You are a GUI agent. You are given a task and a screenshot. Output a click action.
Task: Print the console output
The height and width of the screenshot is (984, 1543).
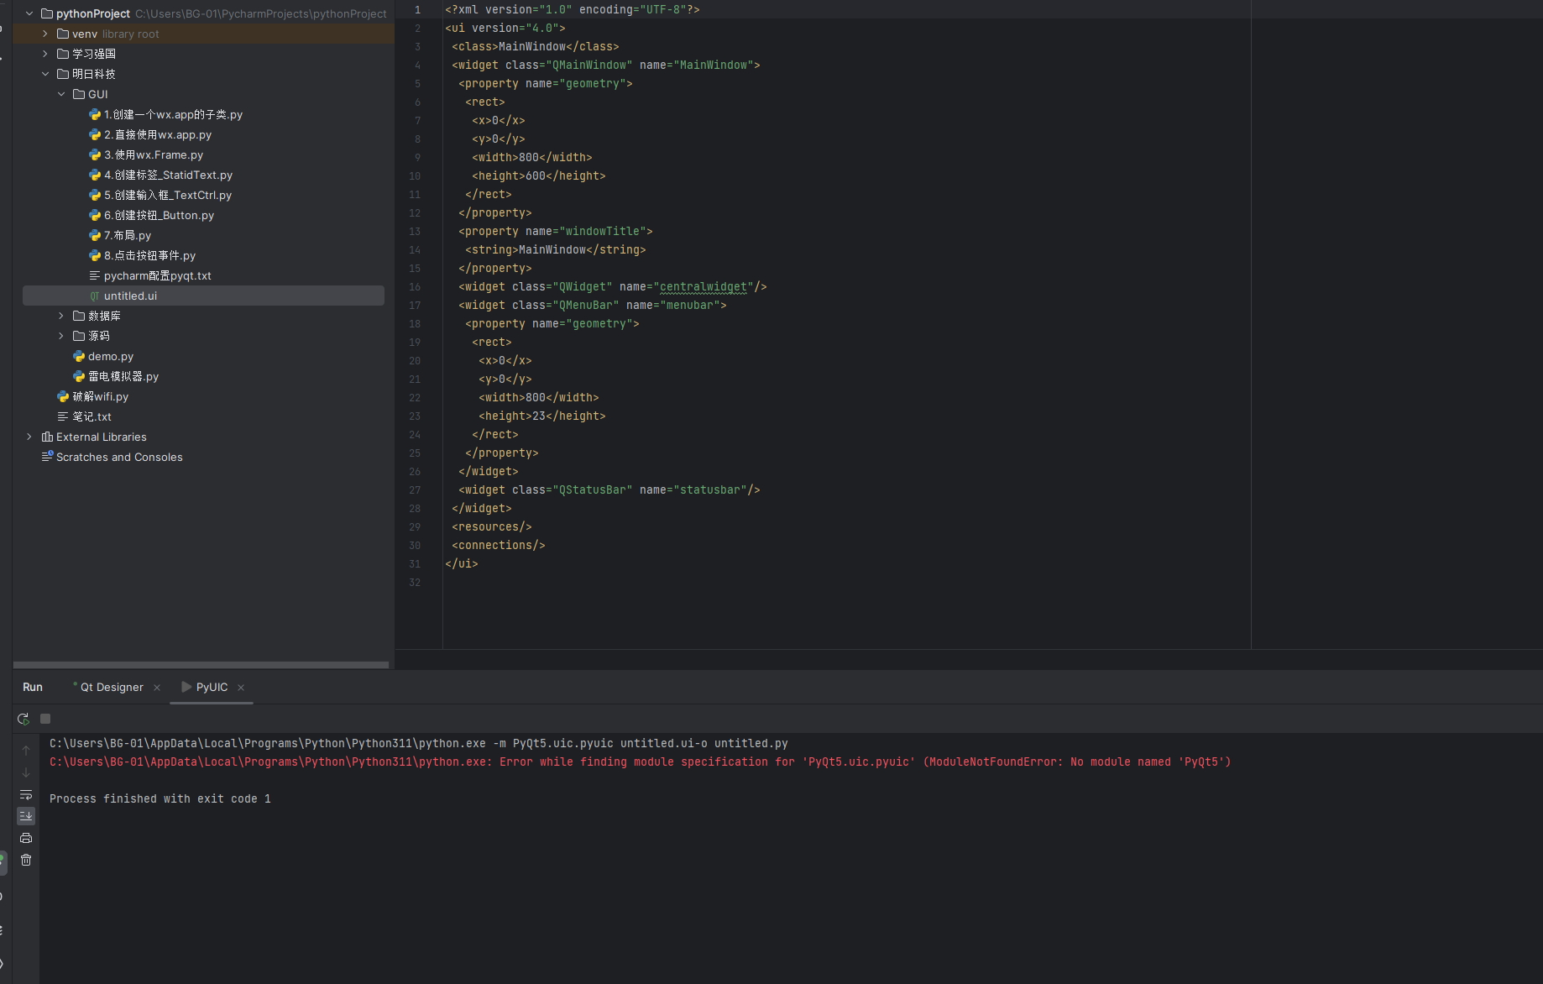tap(26, 838)
